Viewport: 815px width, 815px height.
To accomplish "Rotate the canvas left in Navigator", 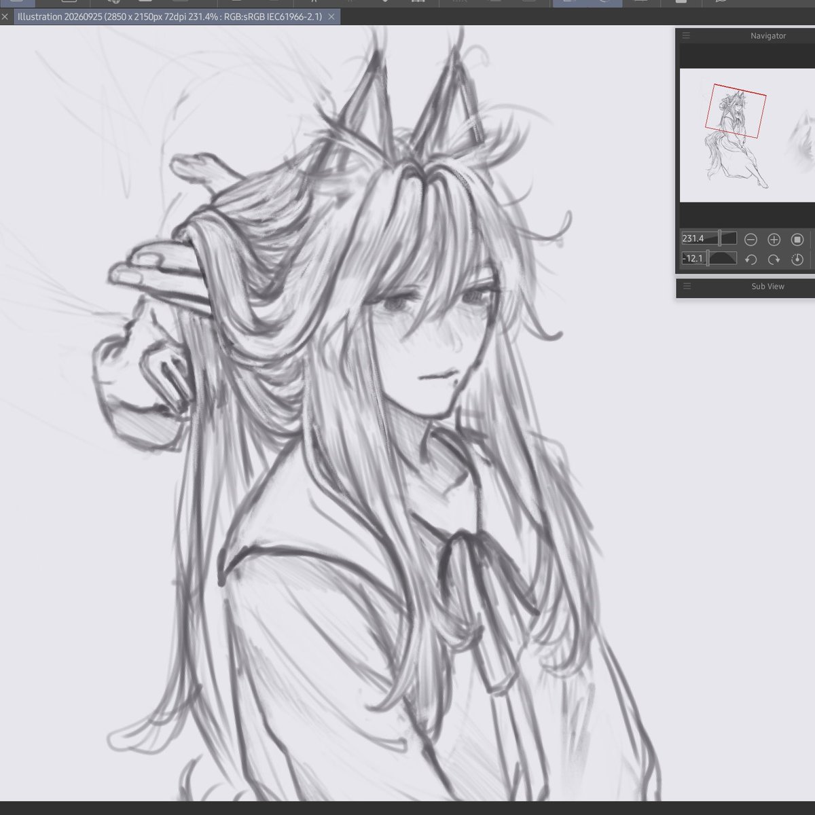I will click(x=750, y=259).
